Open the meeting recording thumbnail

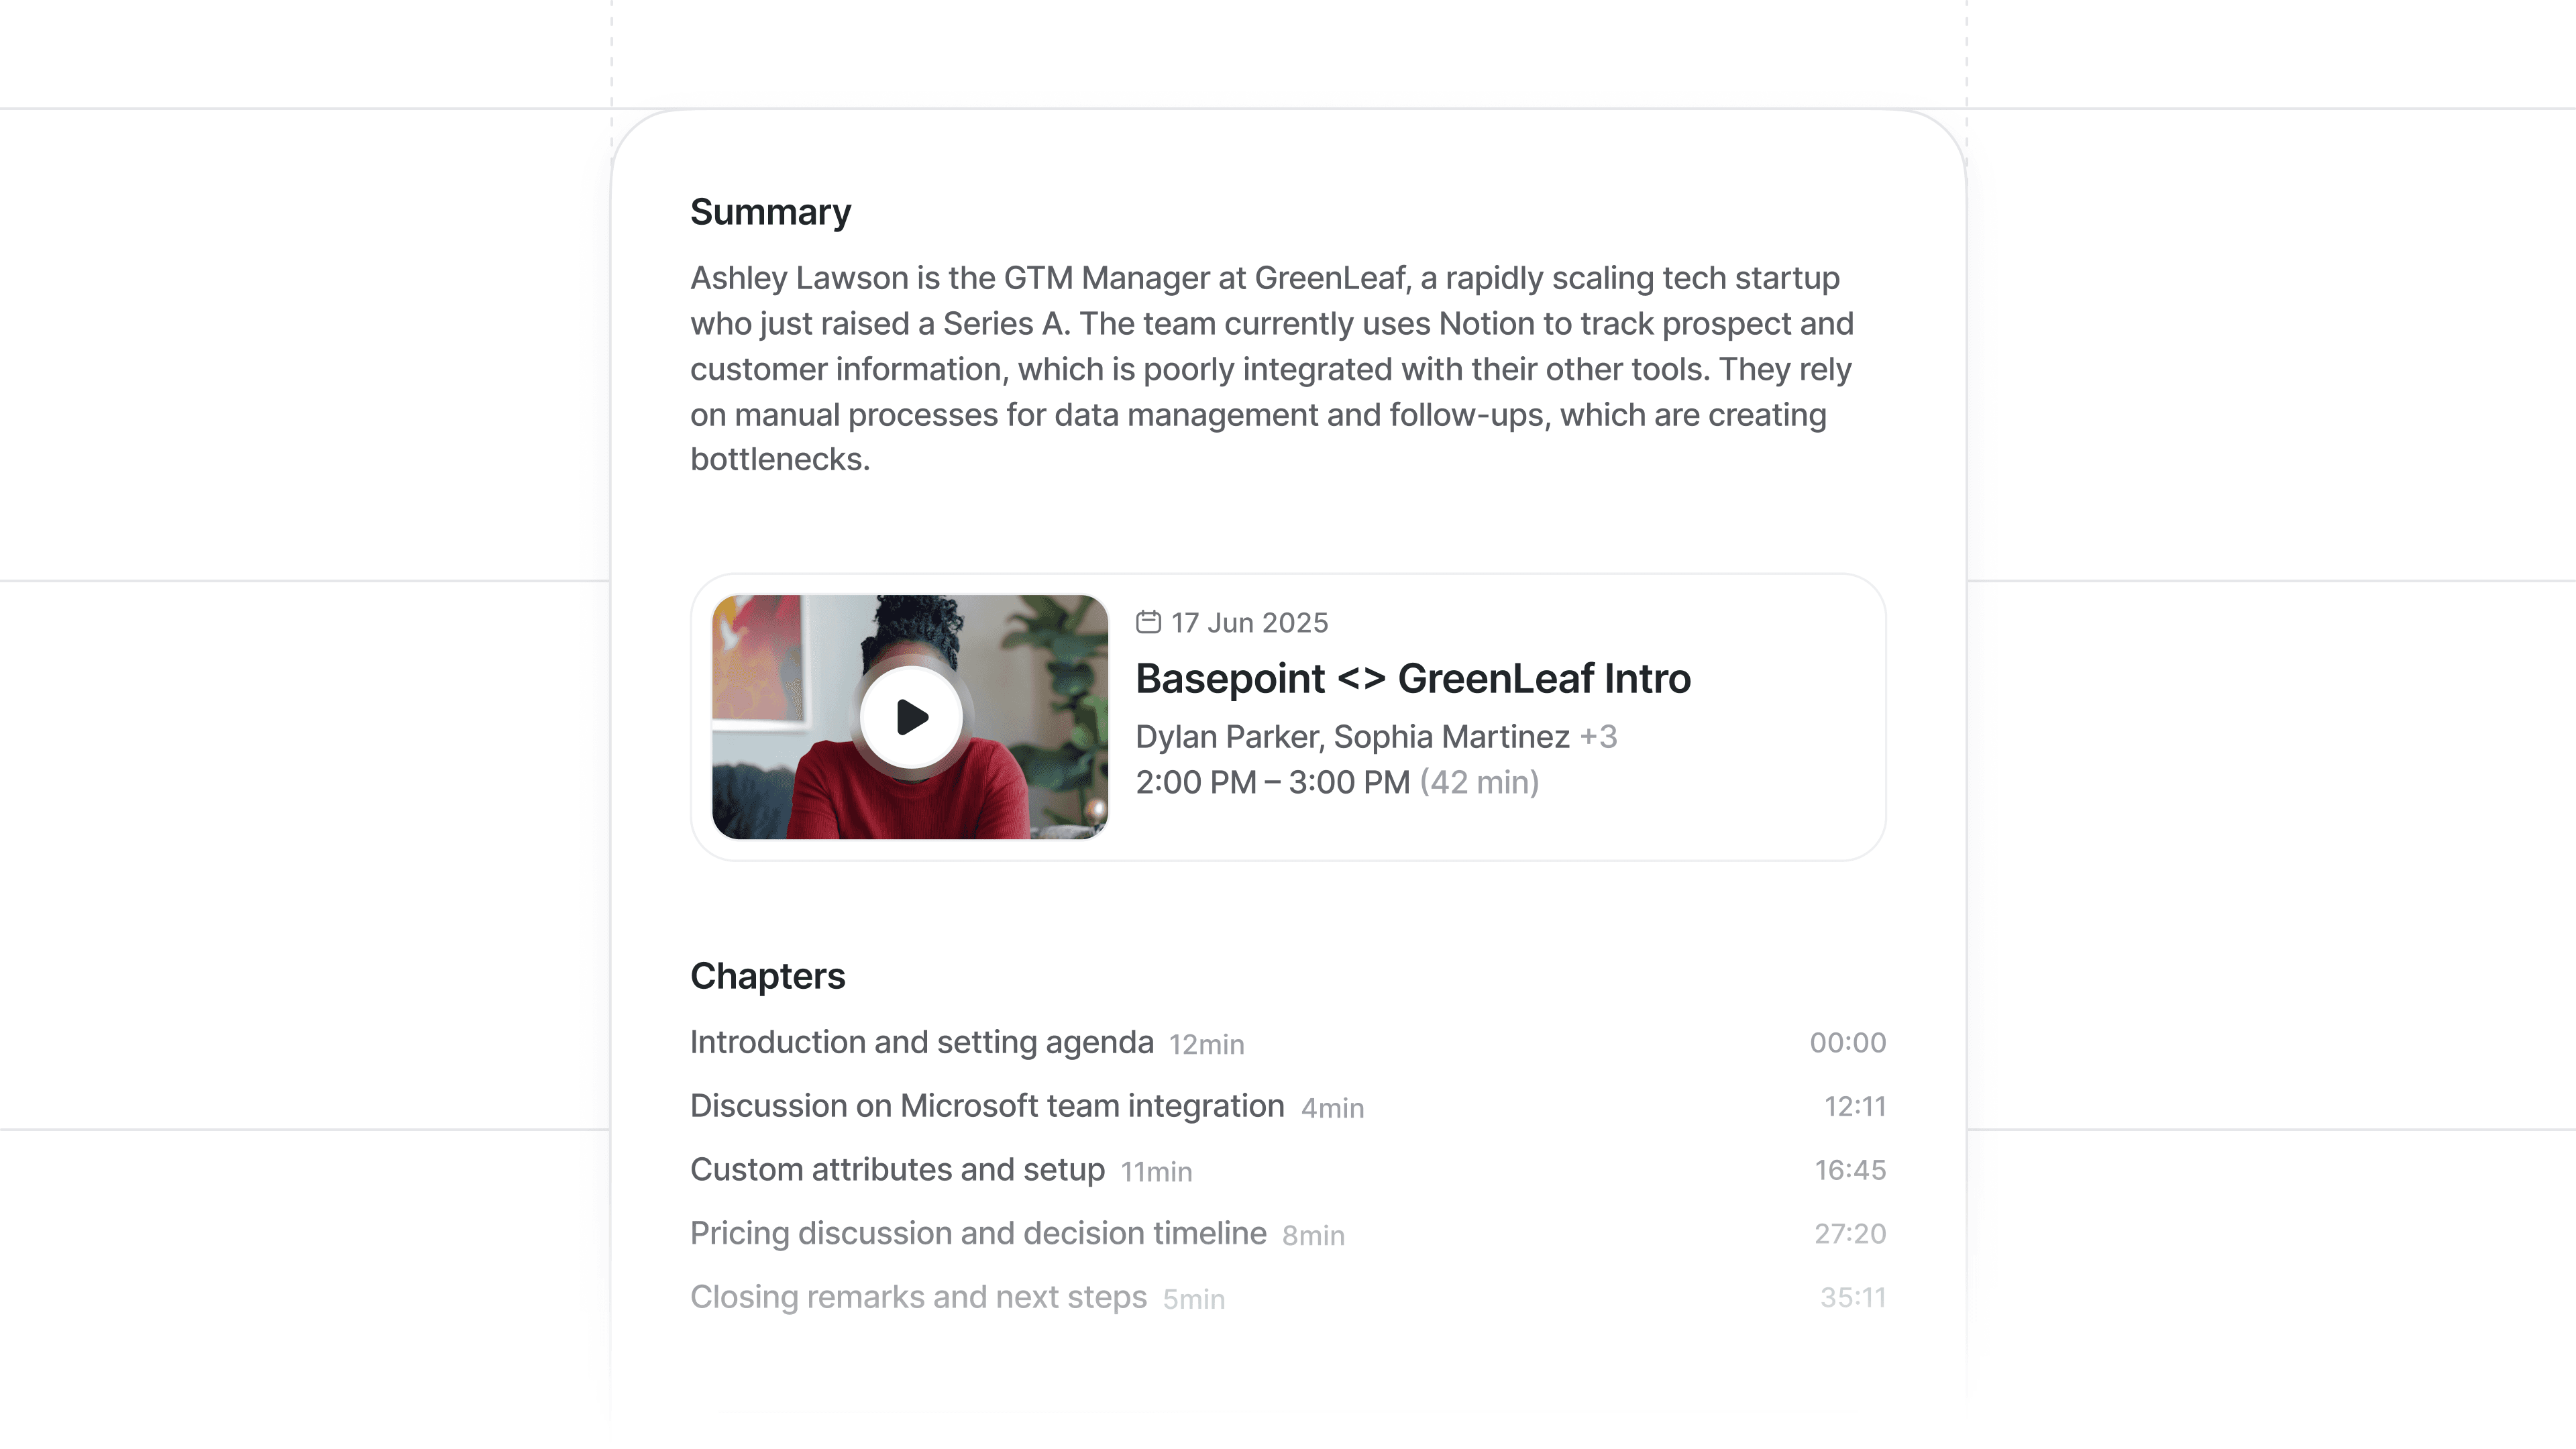(x=910, y=716)
